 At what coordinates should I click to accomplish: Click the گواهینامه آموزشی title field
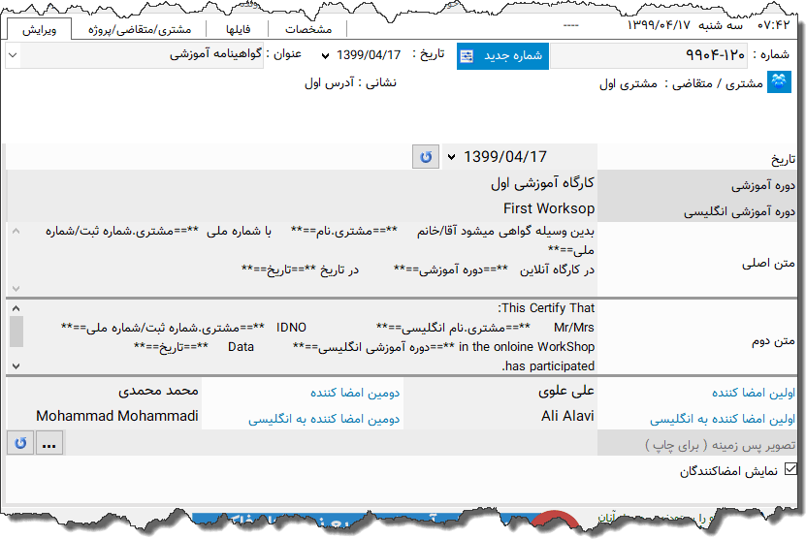click(143, 55)
